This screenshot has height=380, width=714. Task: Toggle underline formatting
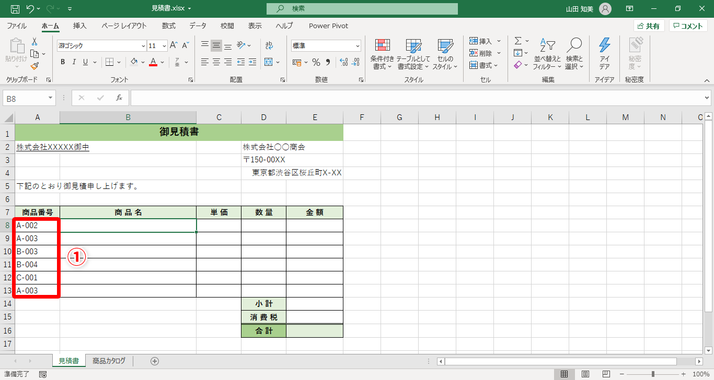click(x=86, y=62)
